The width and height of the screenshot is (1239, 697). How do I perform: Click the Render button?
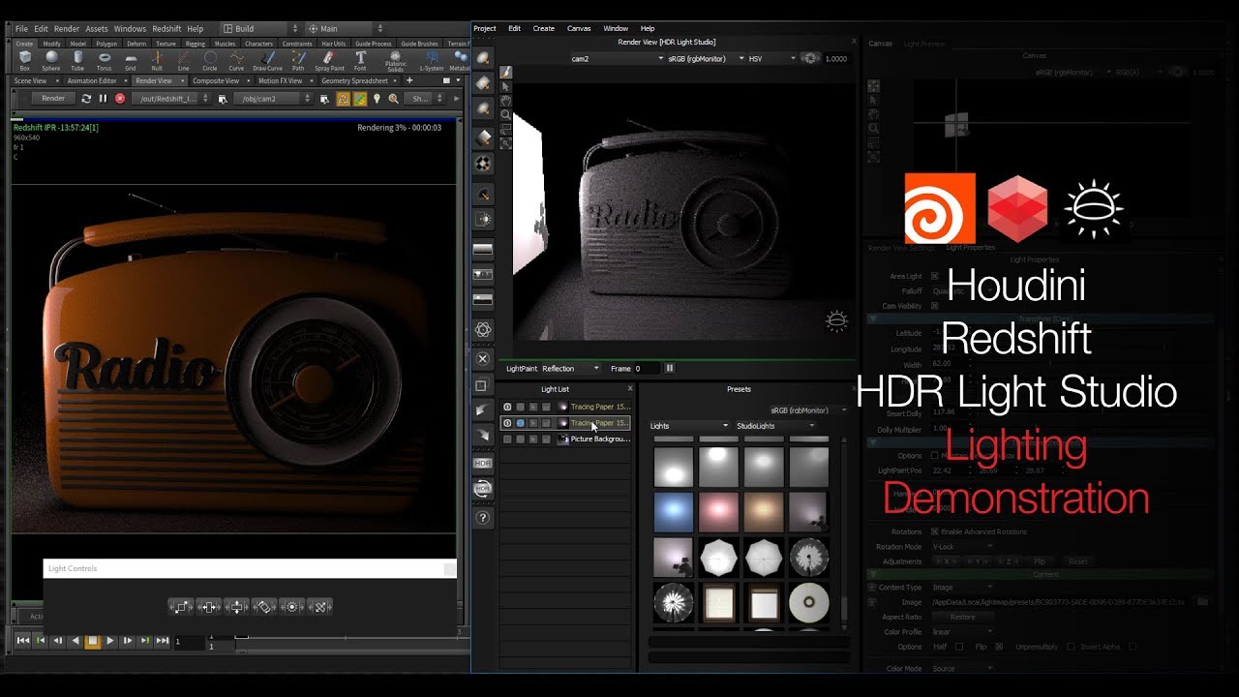53,99
